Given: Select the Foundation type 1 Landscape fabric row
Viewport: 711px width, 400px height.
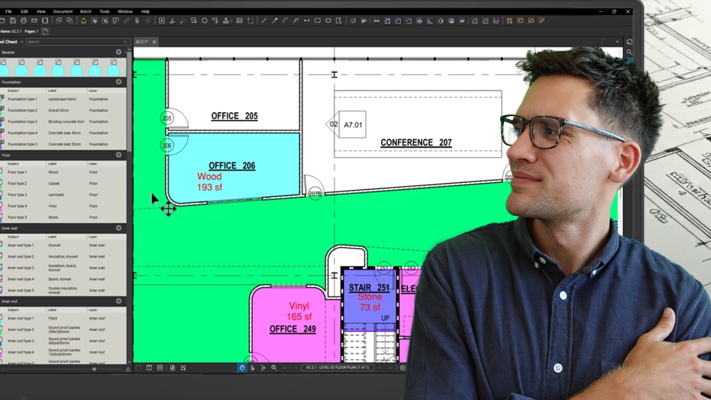Looking at the screenshot, I should pyautogui.click(x=63, y=99).
